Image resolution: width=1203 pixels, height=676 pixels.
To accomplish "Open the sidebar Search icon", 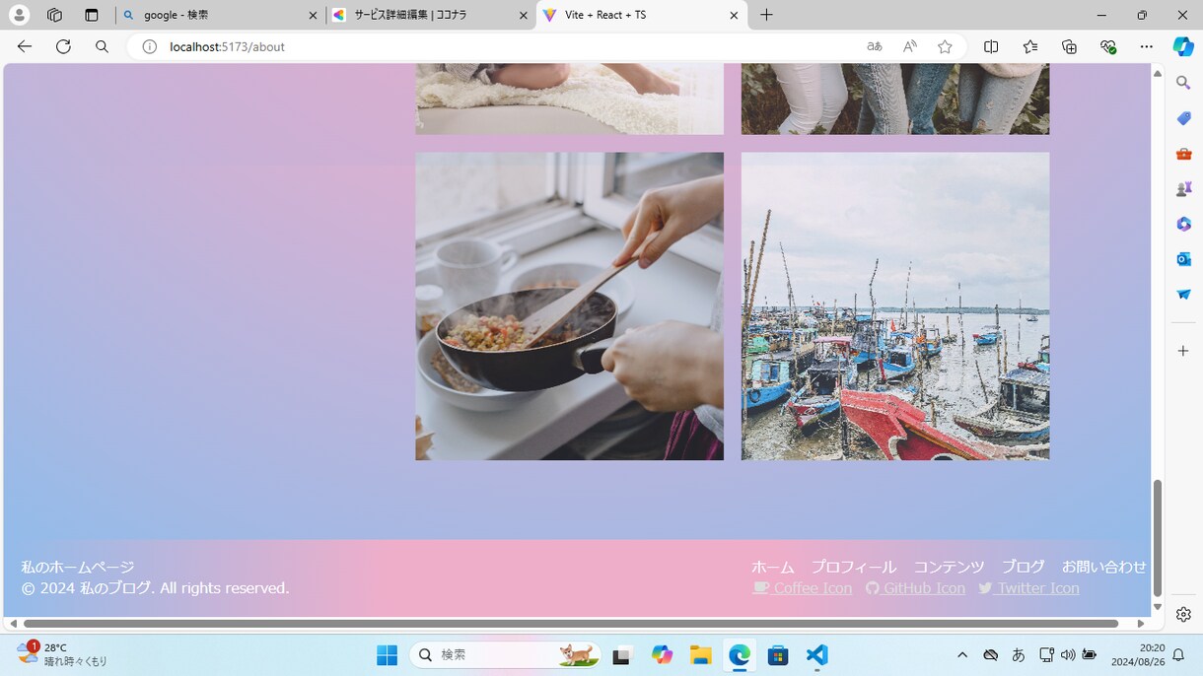I will click(x=1183, y=83).
